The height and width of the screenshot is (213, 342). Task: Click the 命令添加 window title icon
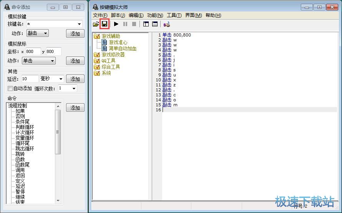7,7
